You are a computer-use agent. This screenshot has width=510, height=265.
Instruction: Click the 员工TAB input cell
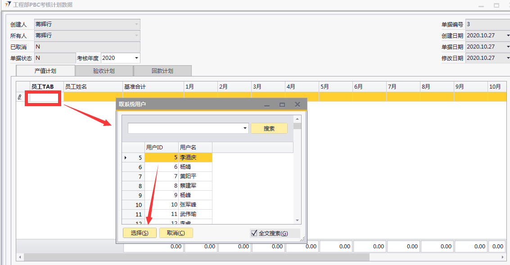pyautogui.click(x=44, y=97)
